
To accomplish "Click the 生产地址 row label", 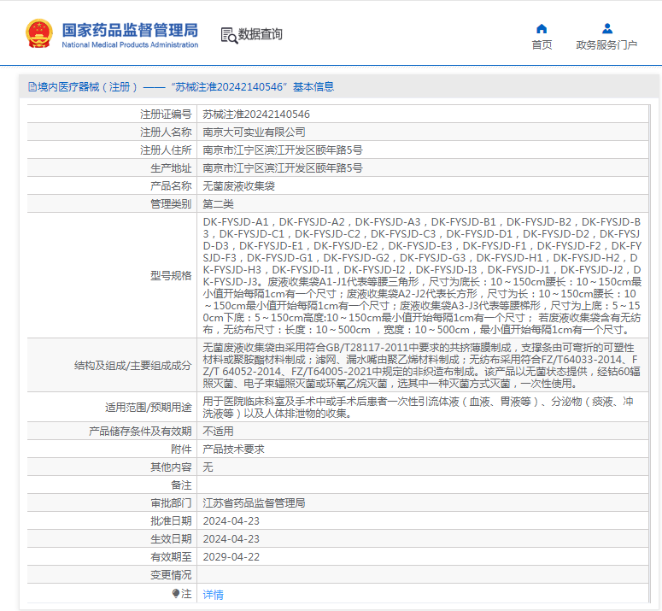I will [x=171, y=168].
